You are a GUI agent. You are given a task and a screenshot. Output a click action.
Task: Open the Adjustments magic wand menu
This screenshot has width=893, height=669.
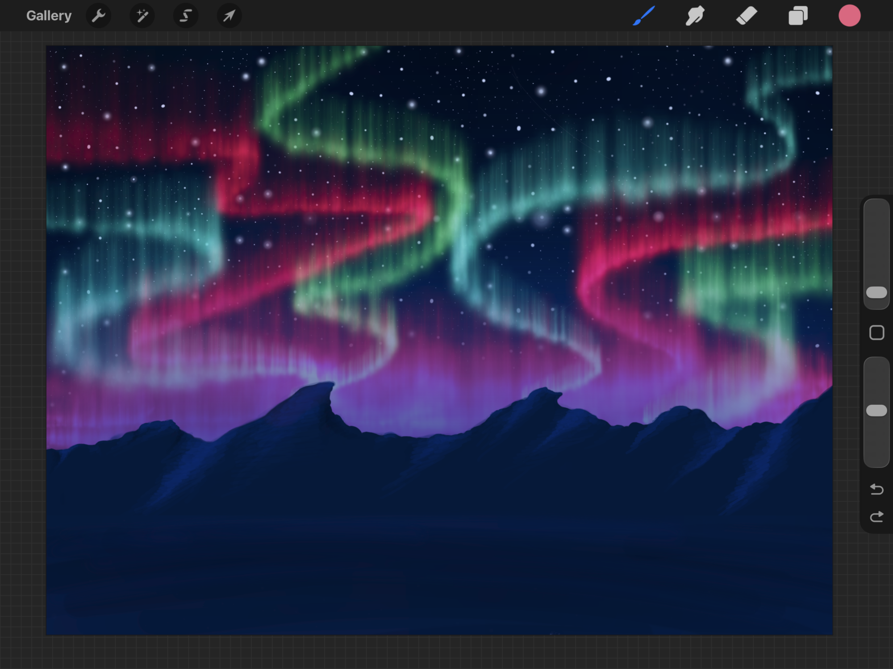[142, 16]
